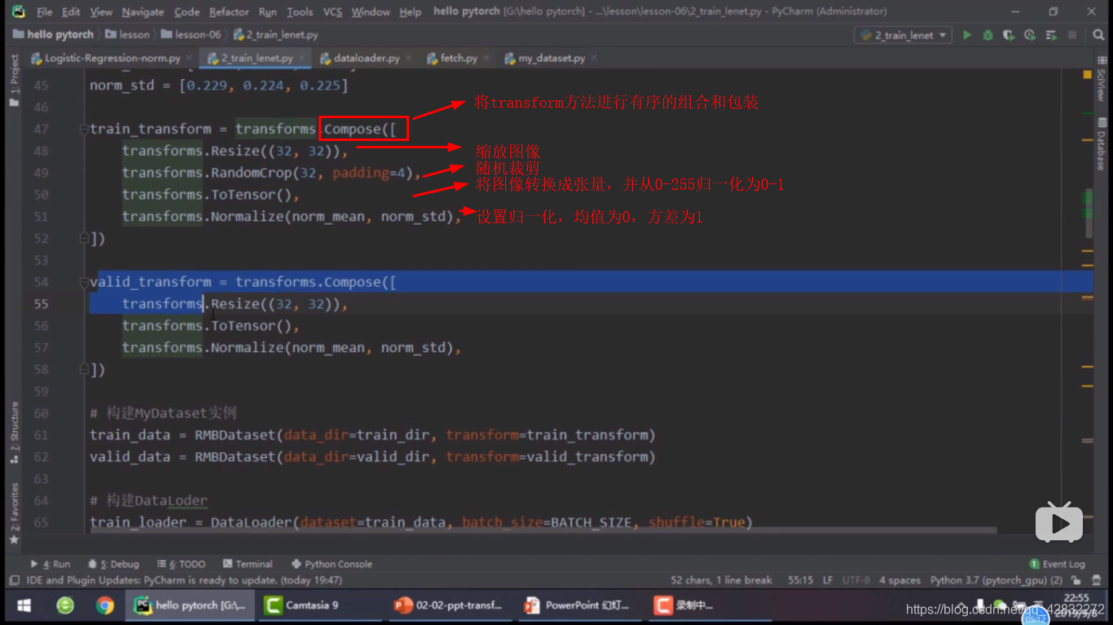Open the Terminal panel
Viewport: 1113px width, 625px height.
pos(248,564)
